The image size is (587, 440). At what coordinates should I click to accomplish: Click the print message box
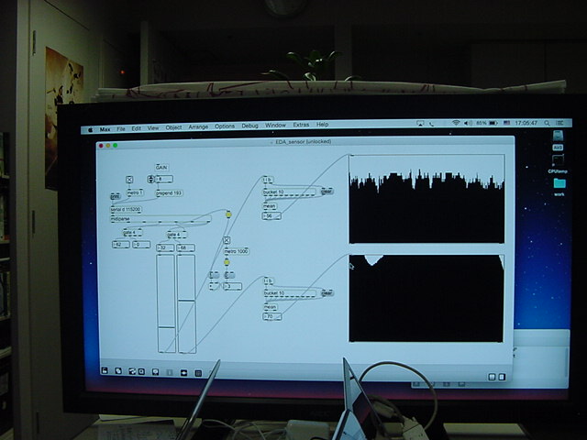click(115, 196)
